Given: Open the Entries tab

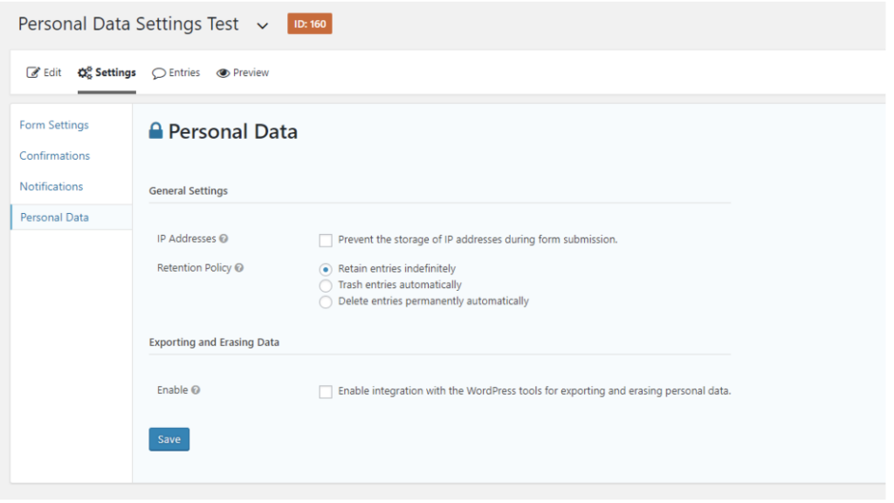Looking at the screenshot, I should [x=175, y=72].
